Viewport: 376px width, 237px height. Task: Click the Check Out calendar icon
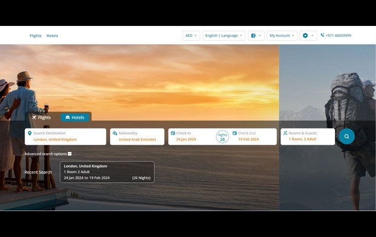click(x=235, y=133)
